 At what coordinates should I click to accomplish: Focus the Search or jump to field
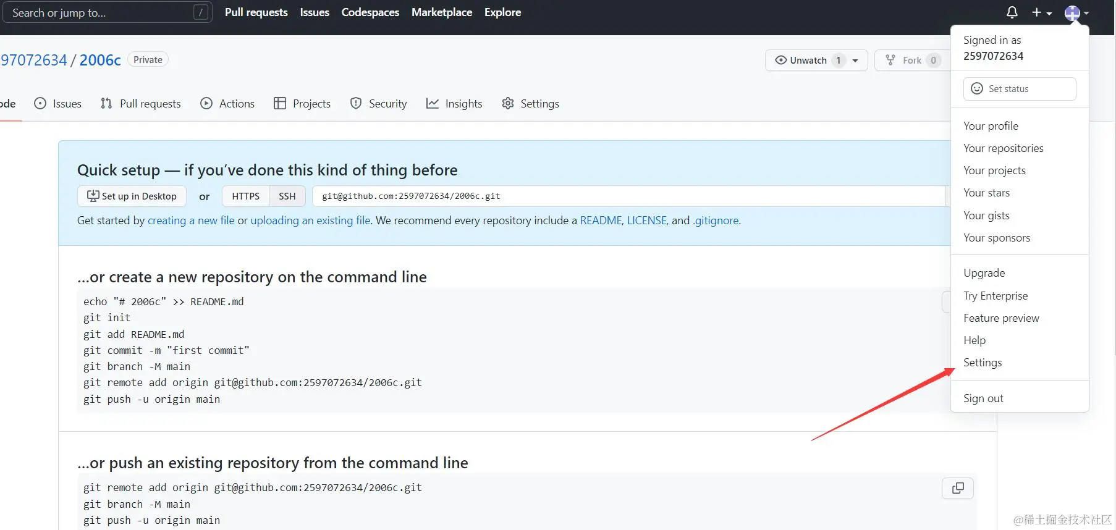pyautogui.click(x=107, y=12)
